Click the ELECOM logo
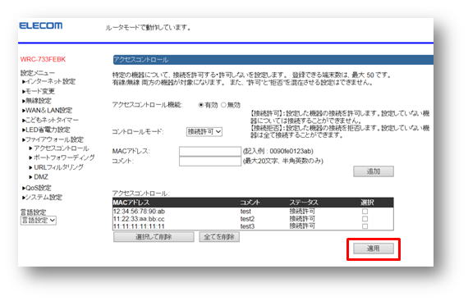Image resolution: width=468 pixels, height=301 pixels. pos(41,25)
